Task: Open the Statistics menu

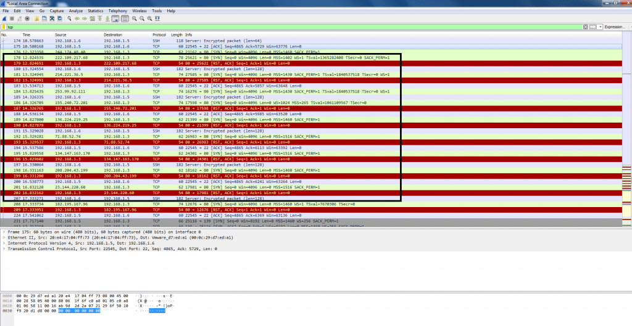Action: pyautogui.click(x=96, y=11)
